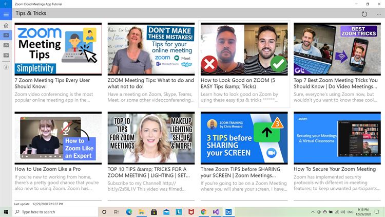Screen dimensions: 385x217
Task: Click title 'How to Use Zoom Like a Pro'
Action: [x=48, y=169]
